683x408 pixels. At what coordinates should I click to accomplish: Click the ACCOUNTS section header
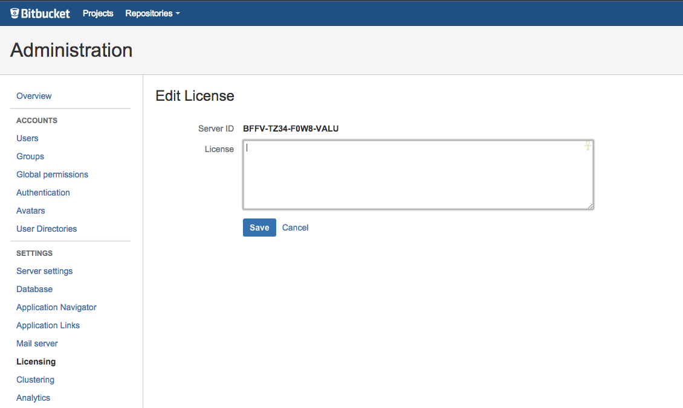(37, 121)
